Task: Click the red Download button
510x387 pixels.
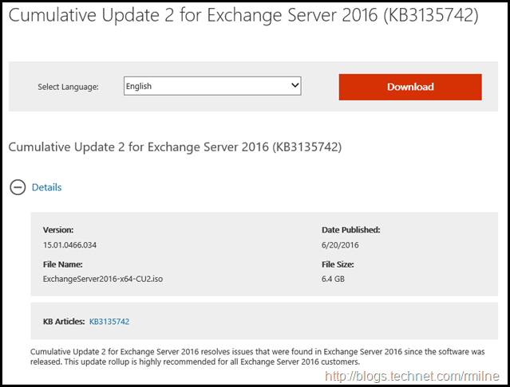Action: 410,87
